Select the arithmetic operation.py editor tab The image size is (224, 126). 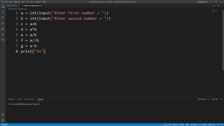point(31,6)
